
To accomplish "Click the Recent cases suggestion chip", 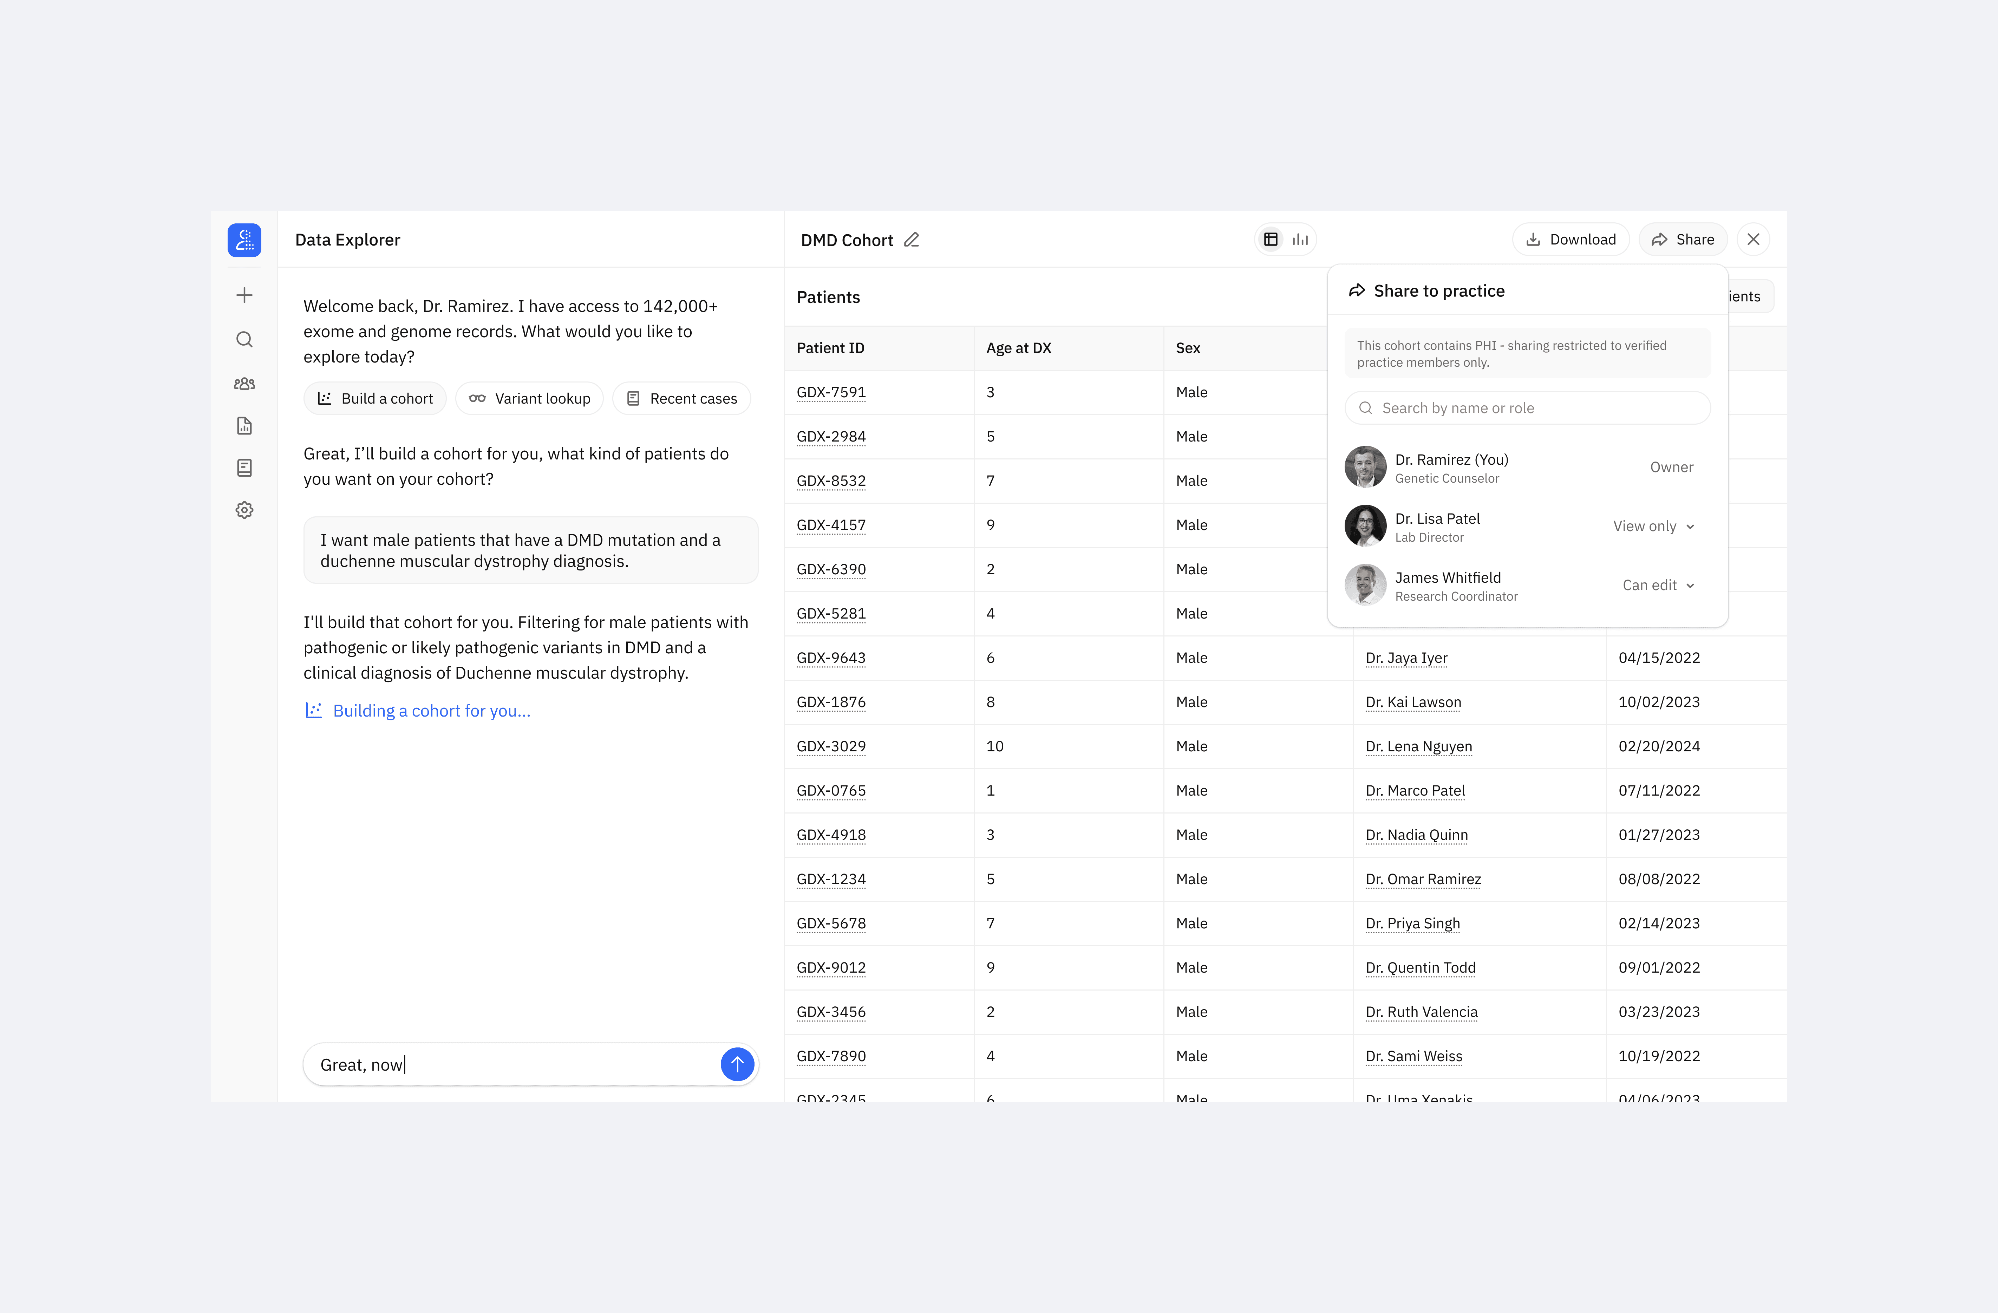I will click(x=682, y=399).
